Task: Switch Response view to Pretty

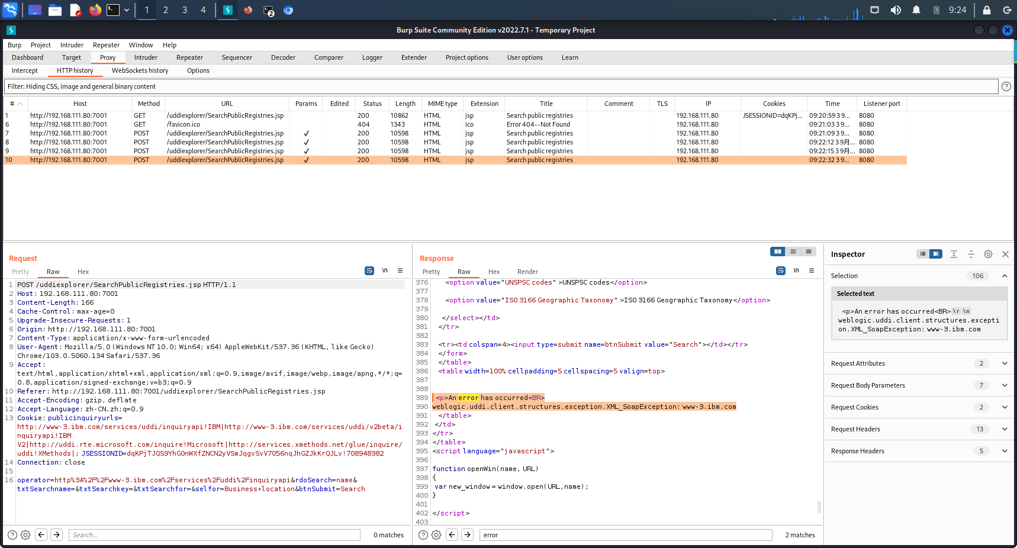Action: [432, 272]
